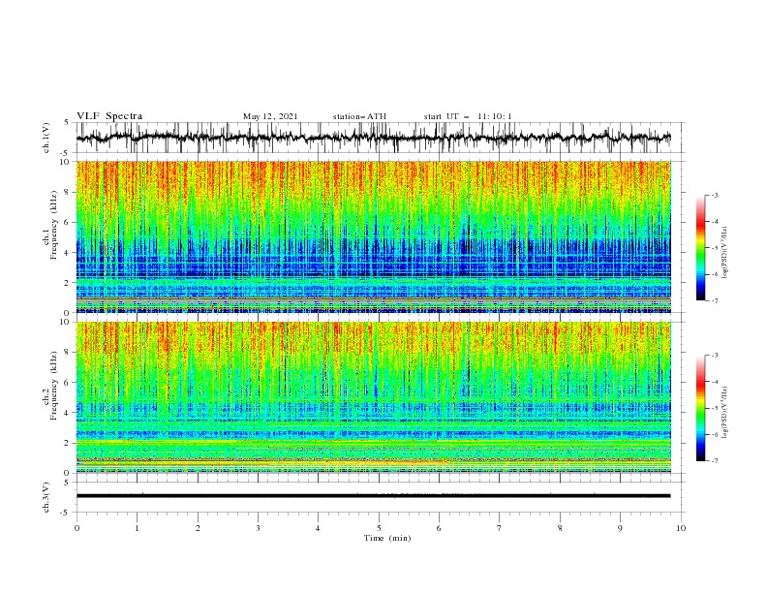767x593 pixels.
Task: Click the 'Time (min)' axis label
Action: coord(387,538)
